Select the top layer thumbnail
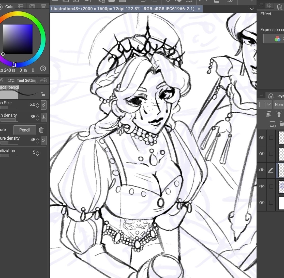284x278 pixels. point(281,138)
